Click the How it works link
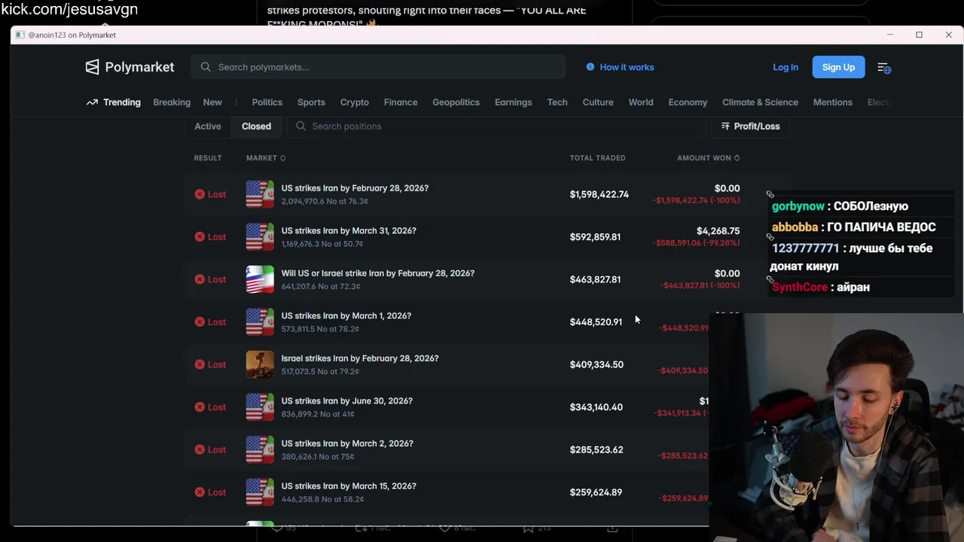Screen dimensions: 964x542 coord(627,67)
